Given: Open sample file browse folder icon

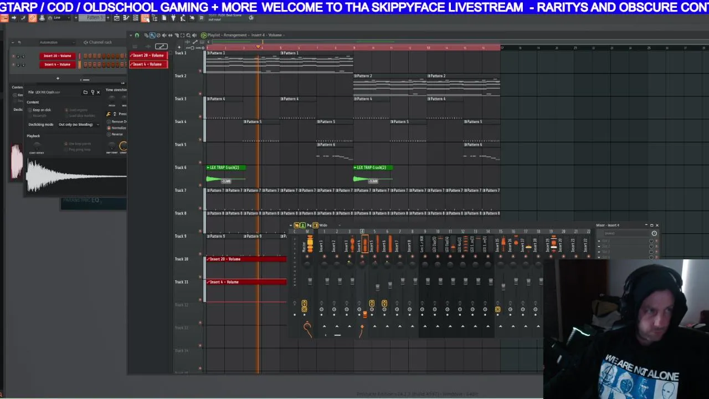Looking at the screenshot, I should [x=85, y=92].
